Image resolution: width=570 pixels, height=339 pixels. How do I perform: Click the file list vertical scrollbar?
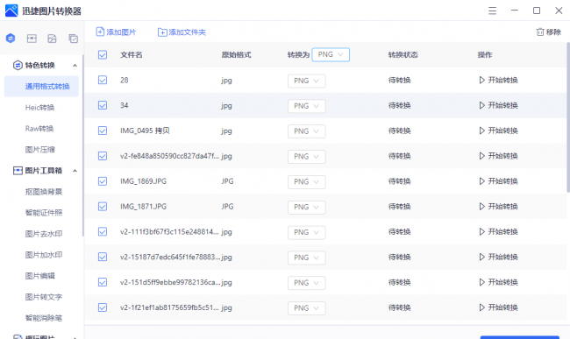pyautogui.click(x=568, y=117)
